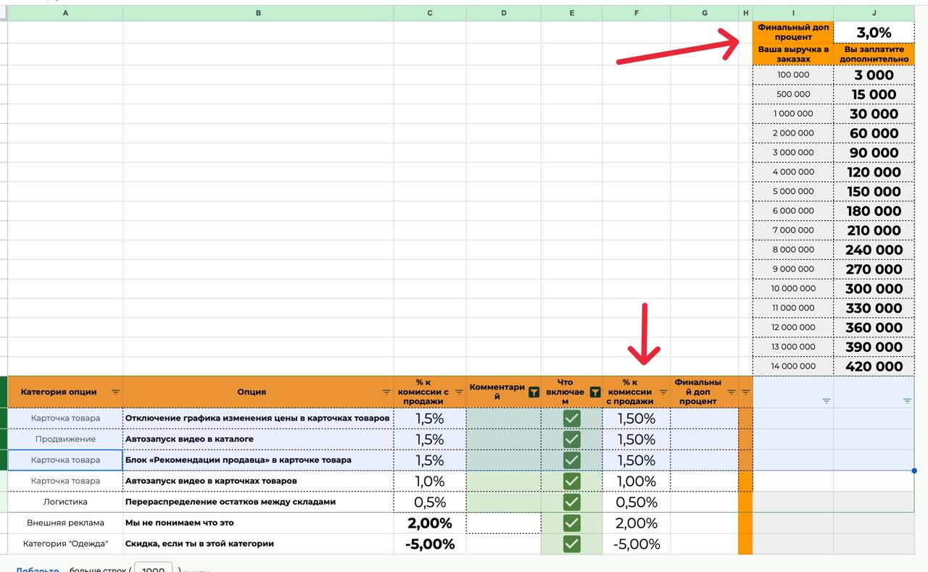Select the «Финальный доп процент» orange cell in column I
Viewport: 928px width, 572px height.
[x=793, y=33]
